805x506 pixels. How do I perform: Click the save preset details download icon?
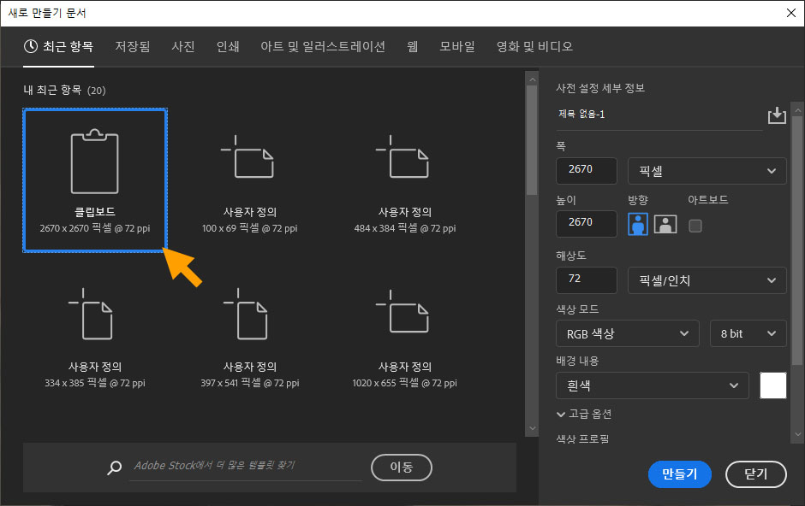click(777, 114)
